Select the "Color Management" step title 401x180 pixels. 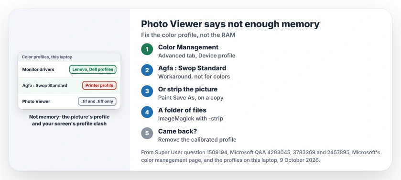click(188, 47)
